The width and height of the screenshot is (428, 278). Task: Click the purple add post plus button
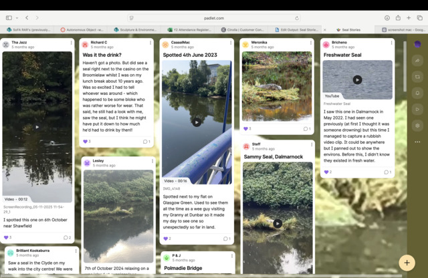[407, 263]
